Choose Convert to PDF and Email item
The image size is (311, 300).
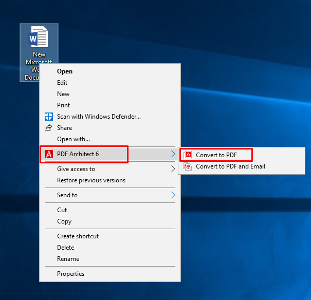(x=242, y=166)
